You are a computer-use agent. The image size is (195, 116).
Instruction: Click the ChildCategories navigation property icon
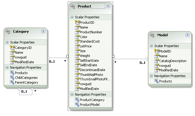tap(12, 77)
